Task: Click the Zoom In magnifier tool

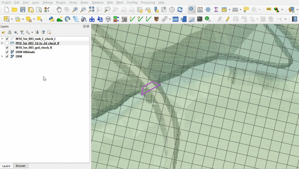Action: tap(75, 9)
